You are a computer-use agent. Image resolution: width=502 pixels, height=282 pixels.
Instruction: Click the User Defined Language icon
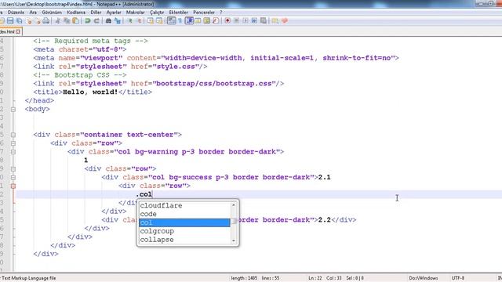tap(198, 21)
